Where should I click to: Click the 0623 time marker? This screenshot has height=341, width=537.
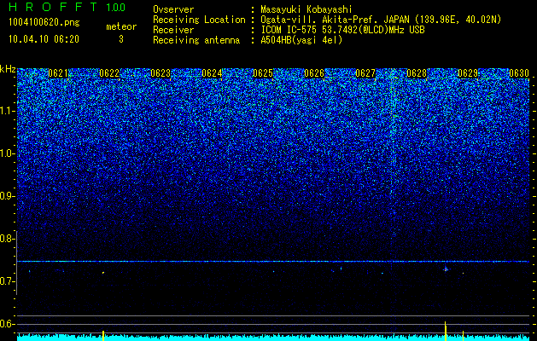[x=161, y=73]
